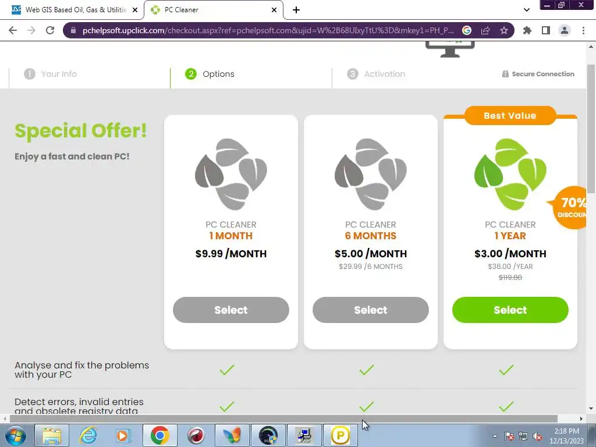Open the Chrome extensions puzzle icon
Viewport: 596px width, 447px height.
[x=527, y=30]
